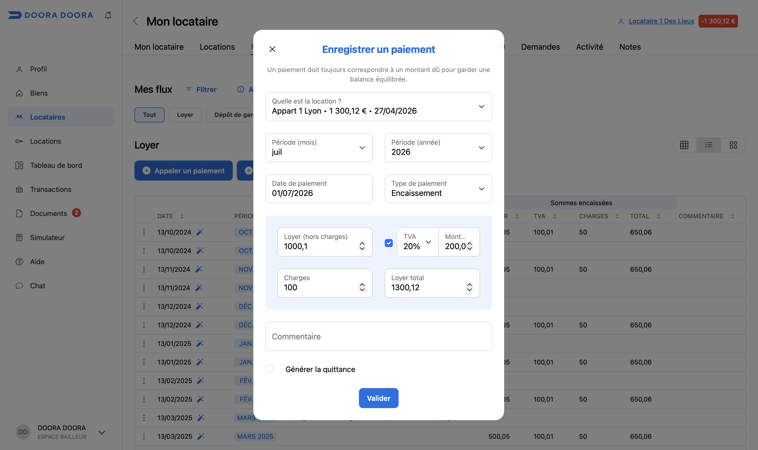
Task: Click the Commentaire text field
Action: (378, 336)
